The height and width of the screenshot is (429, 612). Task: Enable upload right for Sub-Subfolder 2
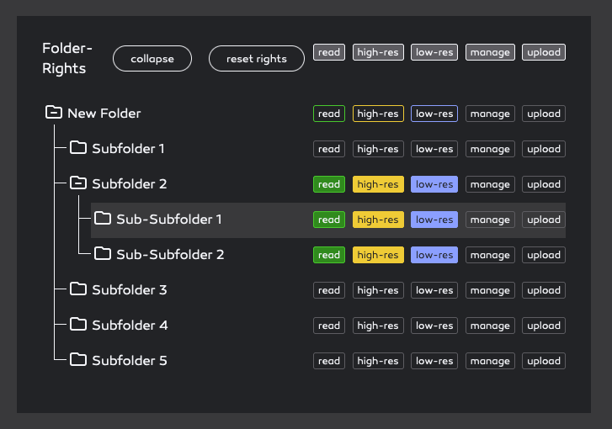pyautogui.click(x=544, y=255)
